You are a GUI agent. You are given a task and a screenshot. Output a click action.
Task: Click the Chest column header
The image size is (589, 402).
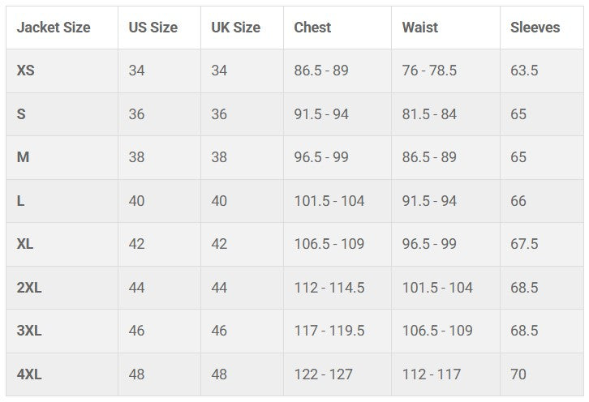(312, 28)
